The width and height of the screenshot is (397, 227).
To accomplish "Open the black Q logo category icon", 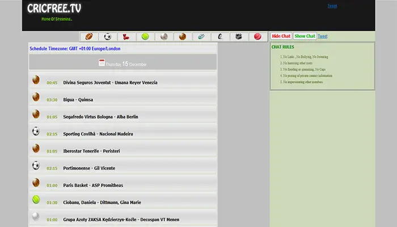I will (x=220, y=36).
